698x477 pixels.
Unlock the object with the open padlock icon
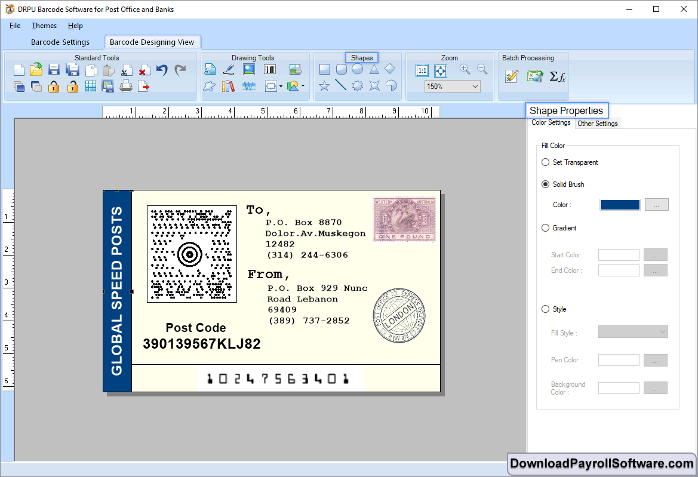coord(73,87)
